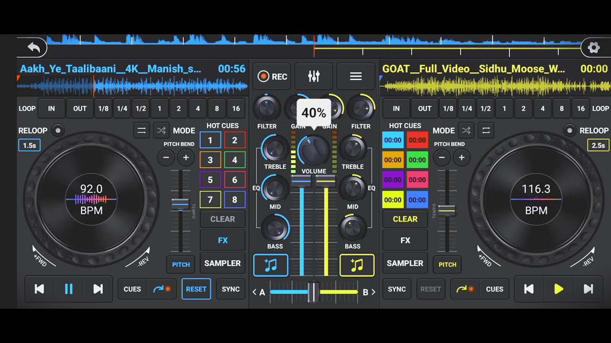Skip to next track on left deck

(98, 289)
